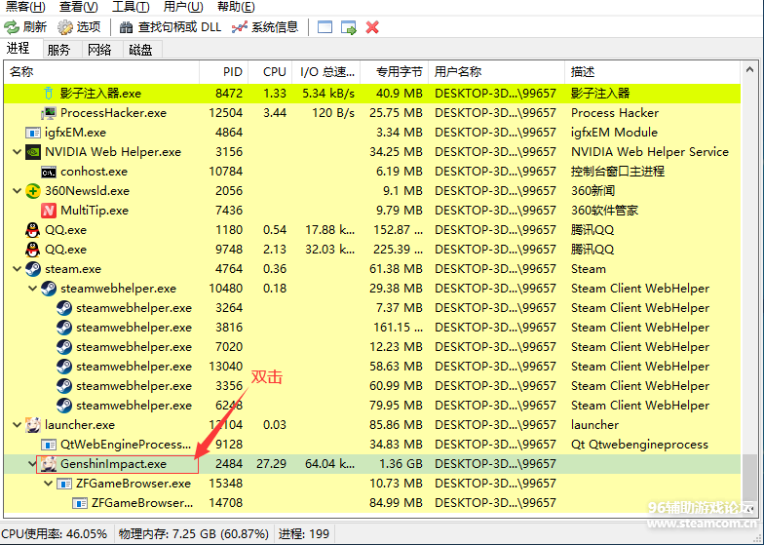The height and width of the screenshot is (545, 764).
Task: Sort by the 专用字节 column header
Action: point(394,72)
